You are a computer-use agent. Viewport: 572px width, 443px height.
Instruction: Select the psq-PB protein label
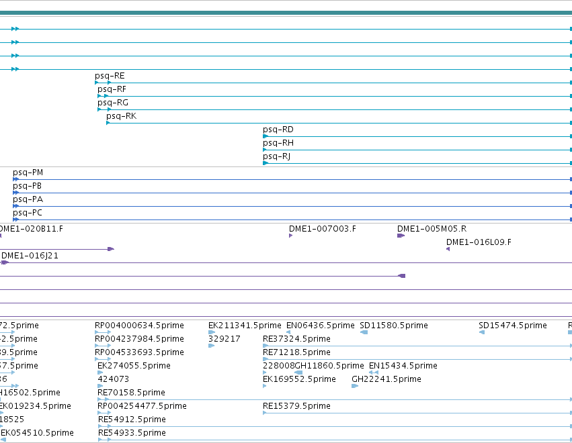pos(27,186)
